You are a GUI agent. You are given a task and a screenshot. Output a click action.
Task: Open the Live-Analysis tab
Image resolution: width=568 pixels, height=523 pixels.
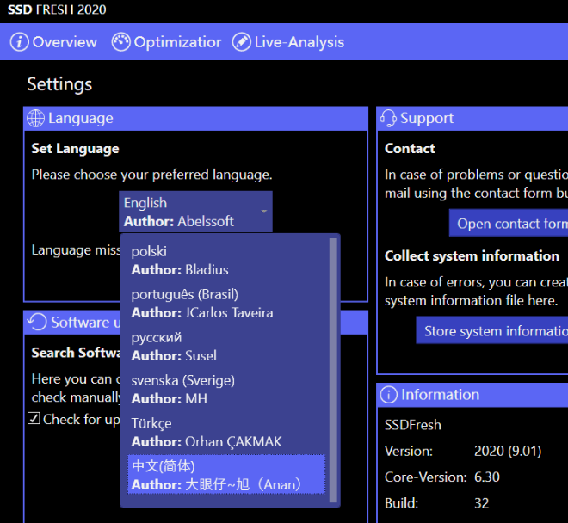288,42
